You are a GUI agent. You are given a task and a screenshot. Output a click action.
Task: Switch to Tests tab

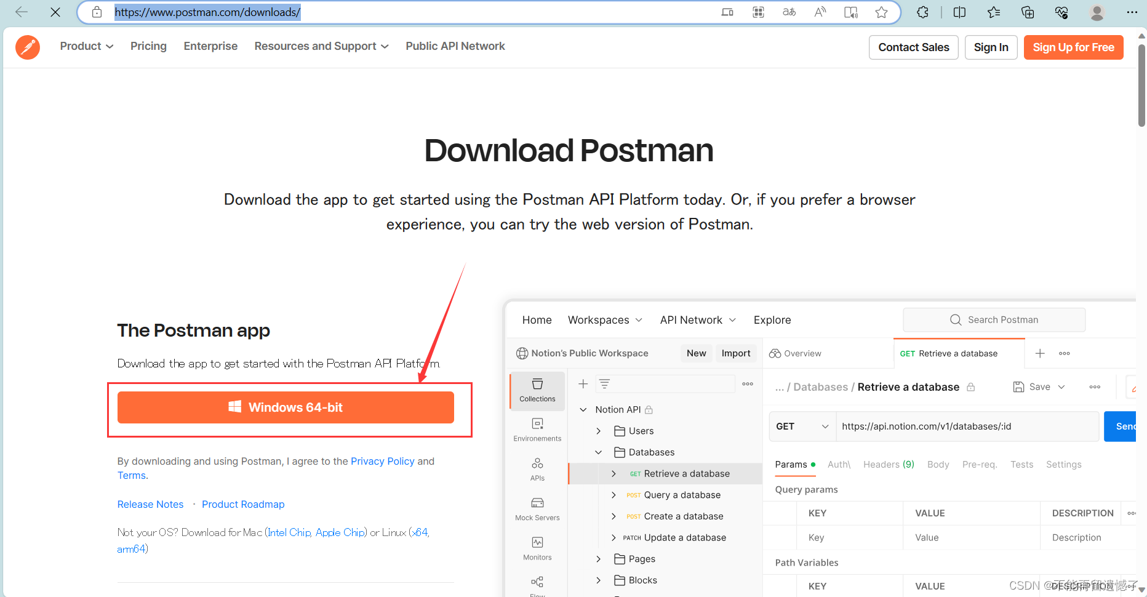coord(1021,465)
